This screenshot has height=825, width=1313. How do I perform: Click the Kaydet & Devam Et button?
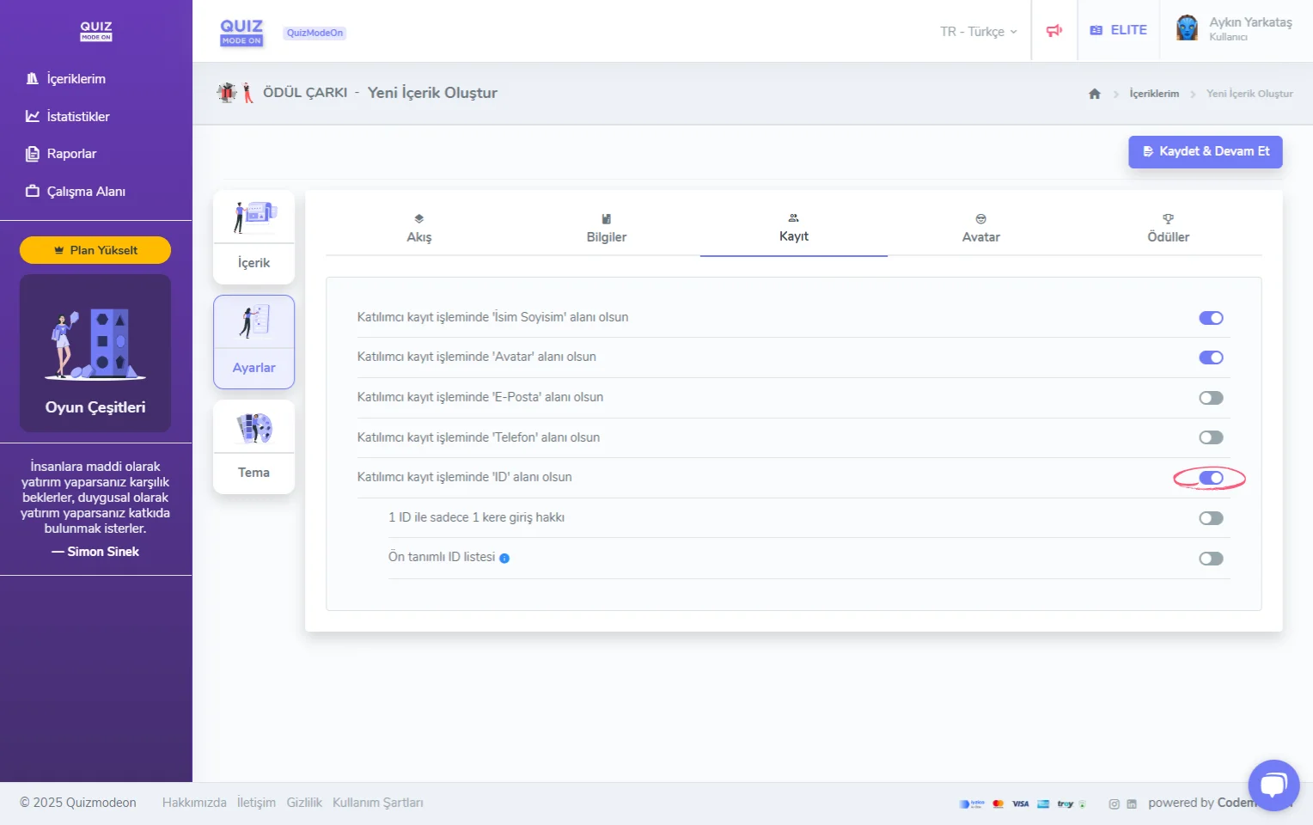1205,151
